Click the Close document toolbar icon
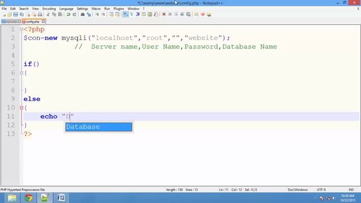This screenshot has width=361, height=203. pos(28,15)
